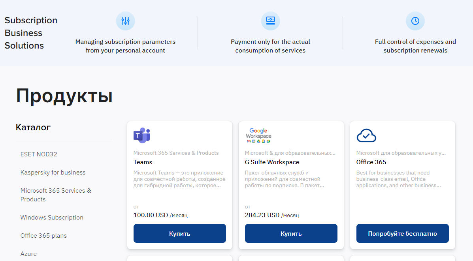Open the Office 365 product title
Viewport: 473px width, 261px height.
point(371,162)
